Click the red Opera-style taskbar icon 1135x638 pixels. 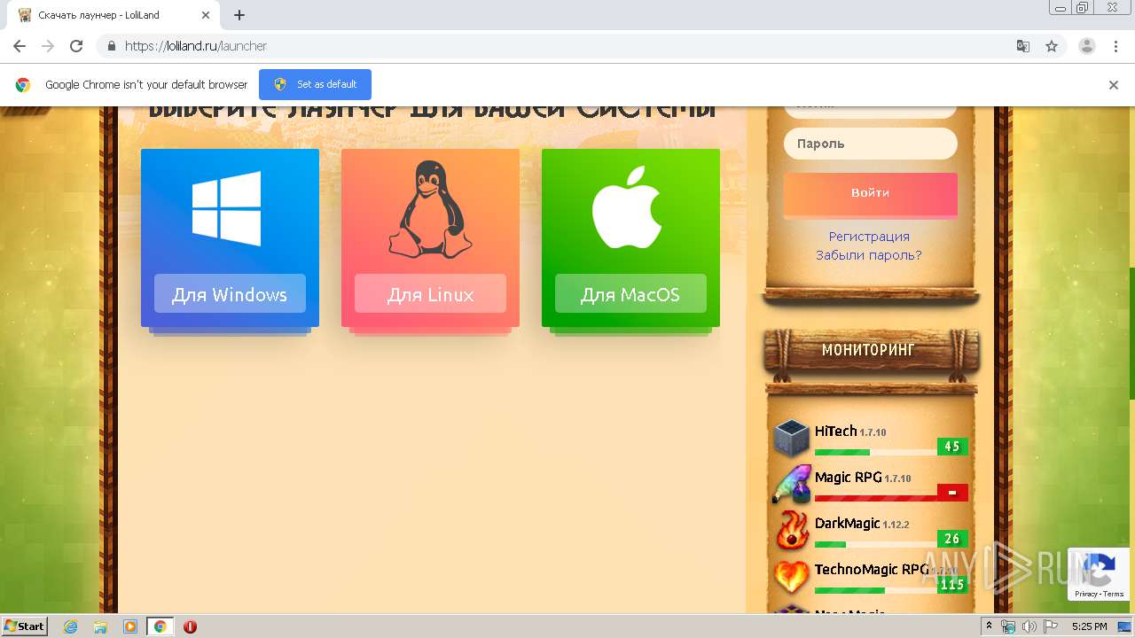(190, 626)
